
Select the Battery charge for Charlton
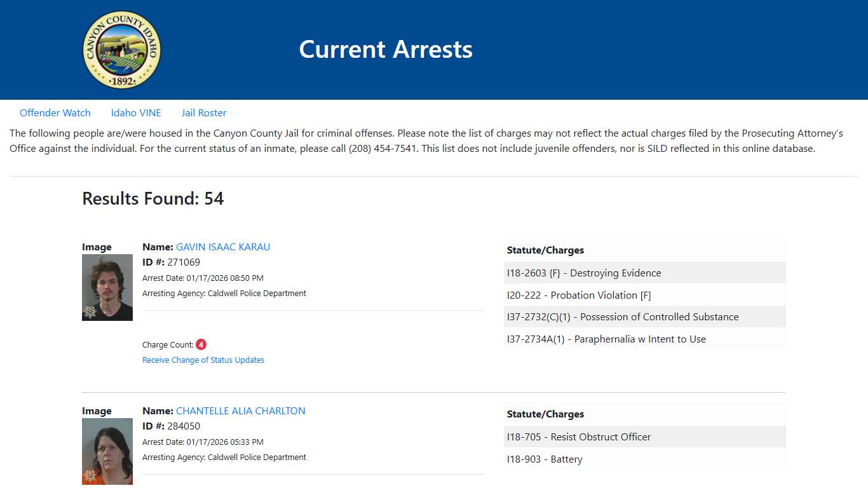[x=545, y=459]
